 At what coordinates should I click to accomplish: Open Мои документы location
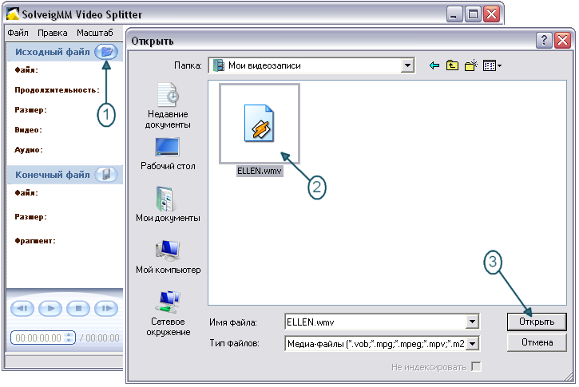(x=168, y=204)
